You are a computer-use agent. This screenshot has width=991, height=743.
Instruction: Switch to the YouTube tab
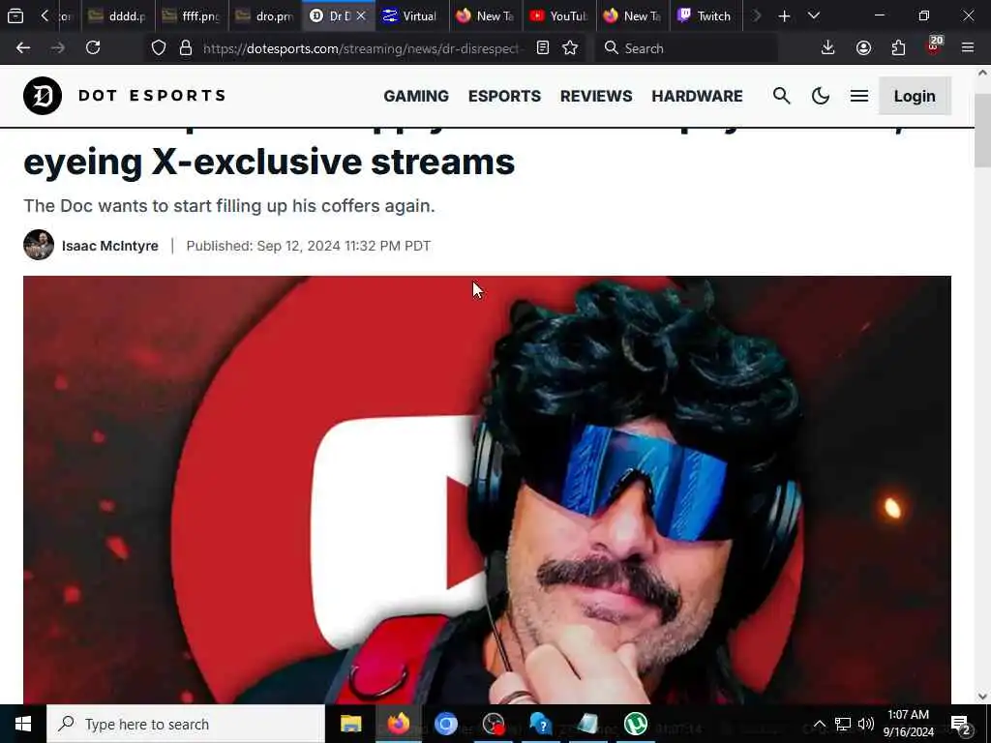tap(558, 16)
